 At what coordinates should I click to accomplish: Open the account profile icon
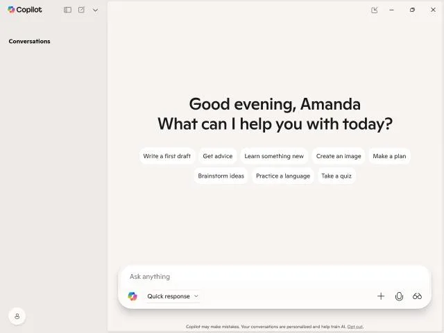17,316
